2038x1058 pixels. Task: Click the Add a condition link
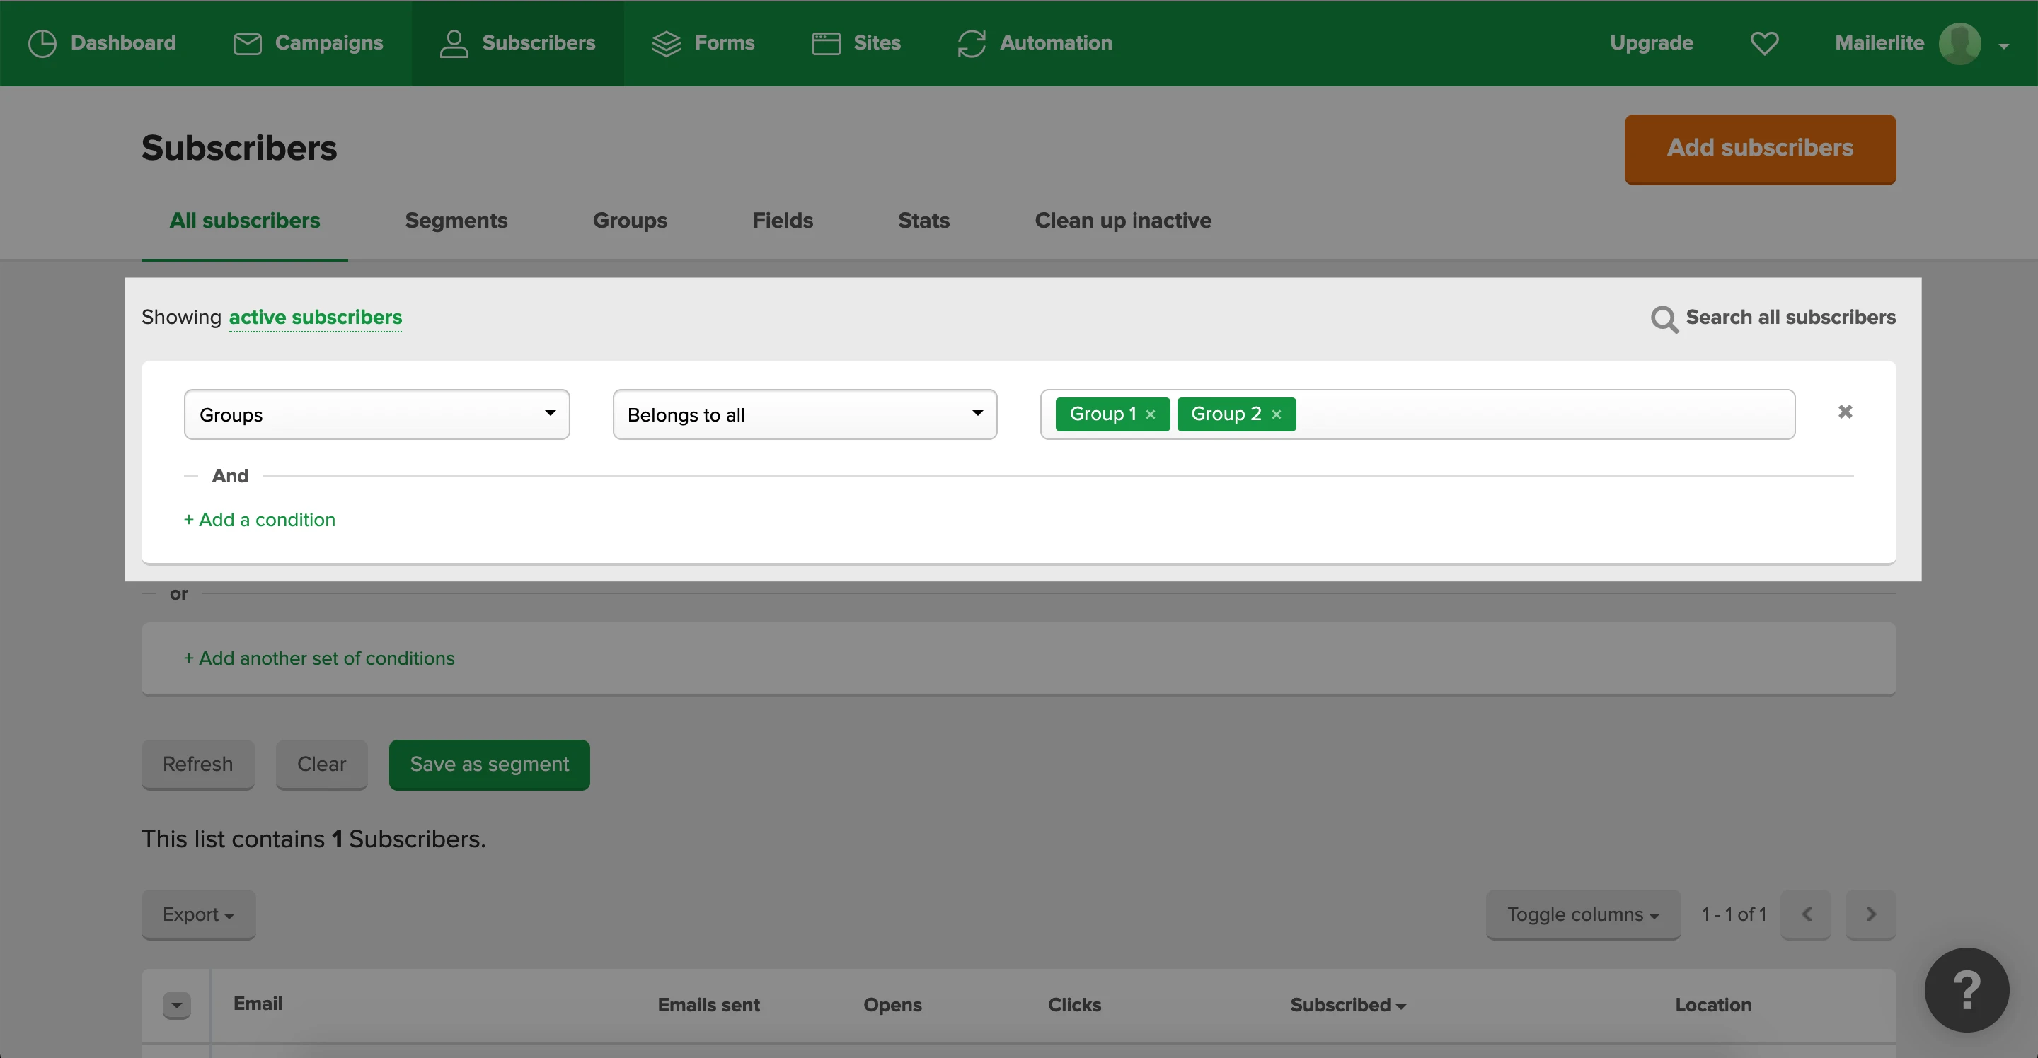pyautogui.click(x=260, y=520)
